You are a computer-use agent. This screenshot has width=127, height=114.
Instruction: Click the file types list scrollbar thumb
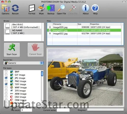[42, 74]
